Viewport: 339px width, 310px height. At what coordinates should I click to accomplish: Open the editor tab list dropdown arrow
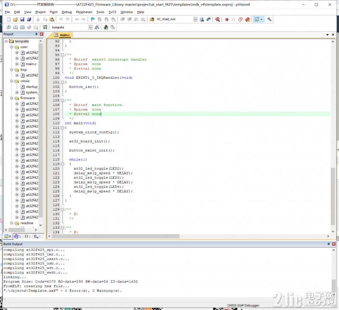click(327, 35)
